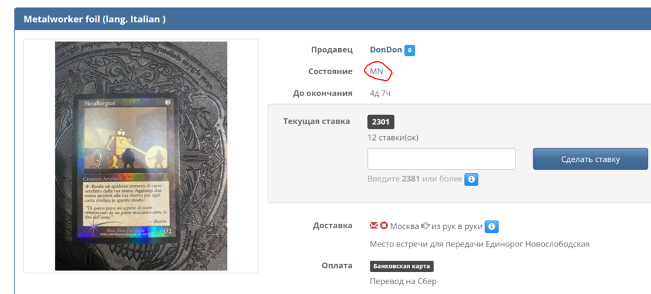651x294 pixels.
Task: Click the bid amount input field
Action: click(441, 159)
